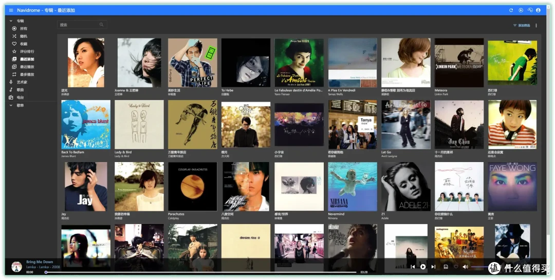Open the Linkin Park Meteora album cover
Viewport: 555px width, 280px height.
(459, 63)
